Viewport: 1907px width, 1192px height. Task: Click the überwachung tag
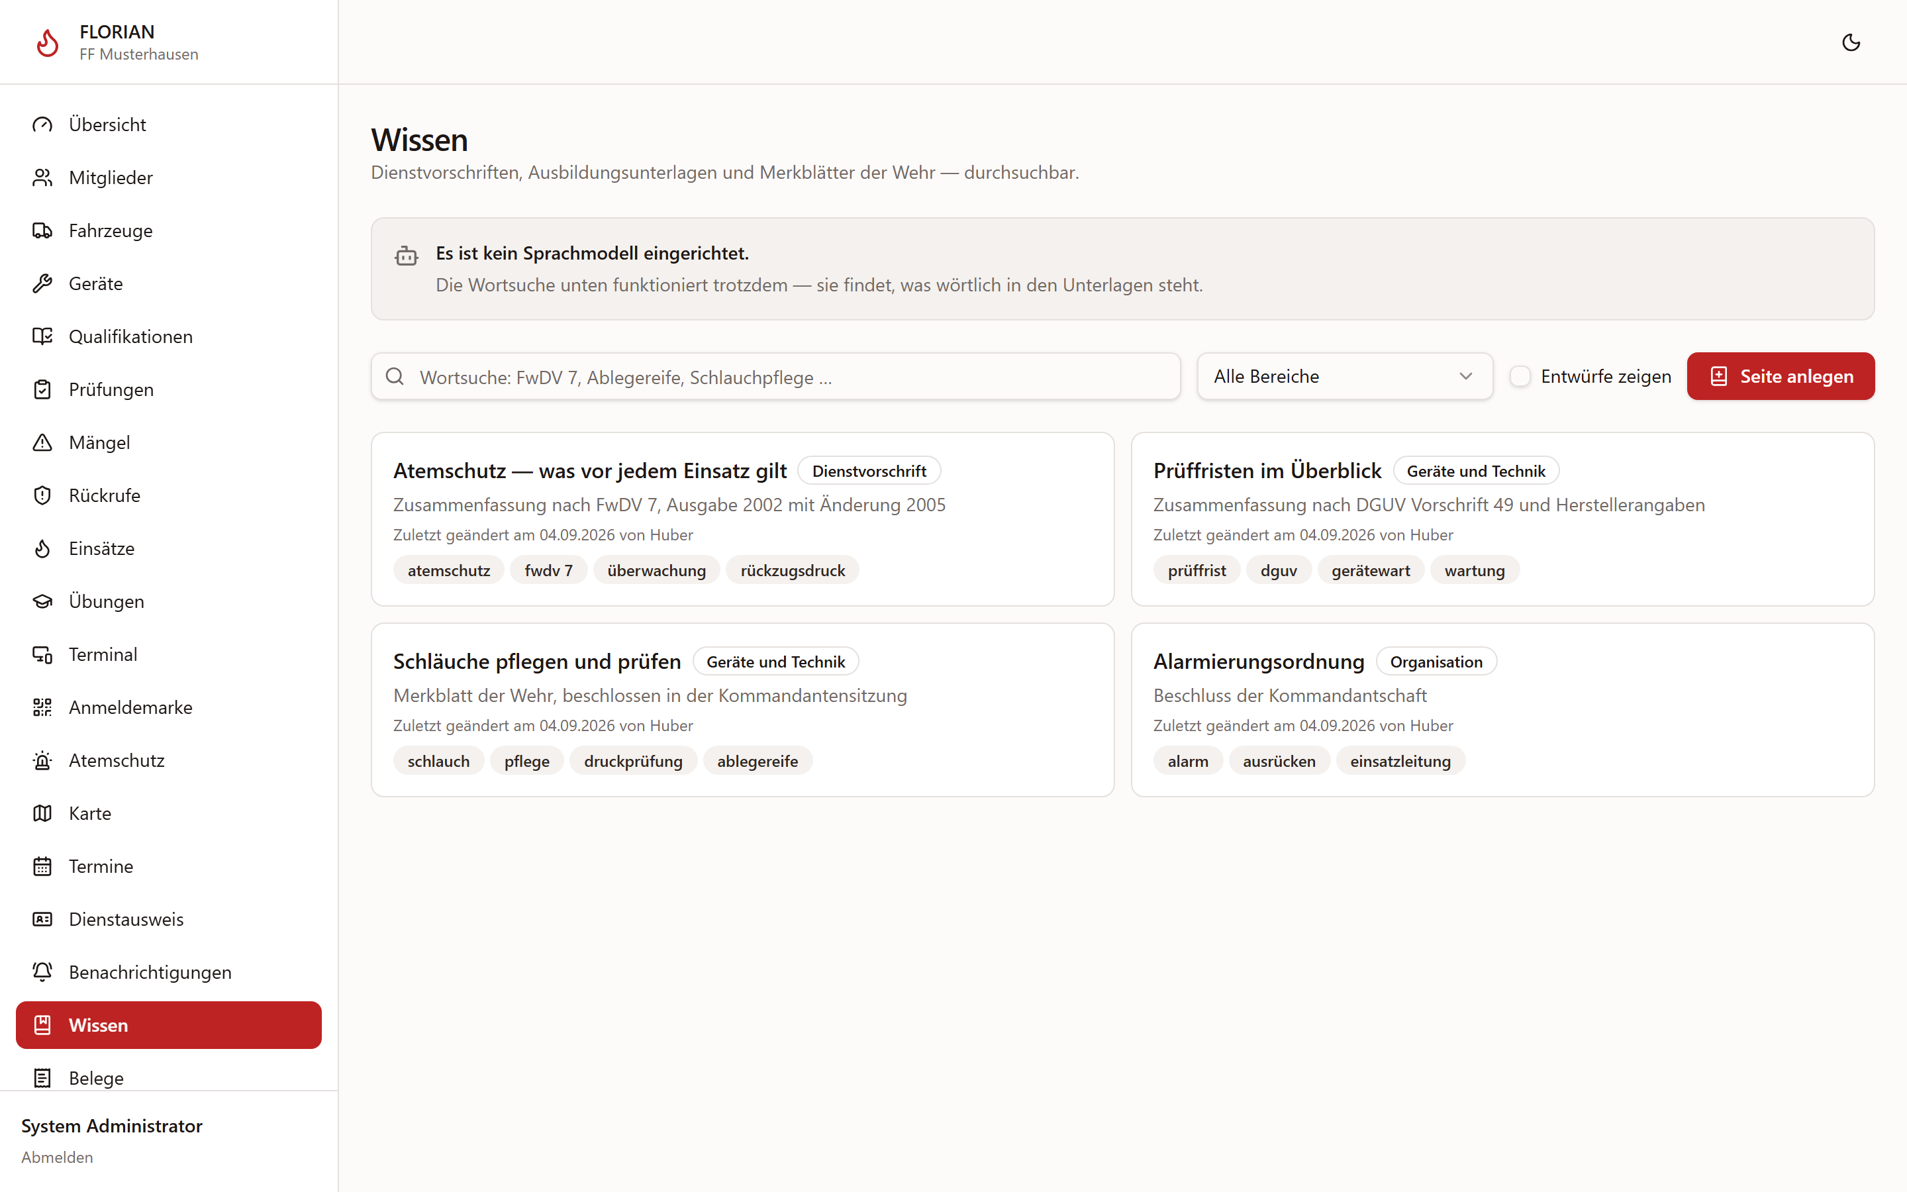(x=656, y=570)
